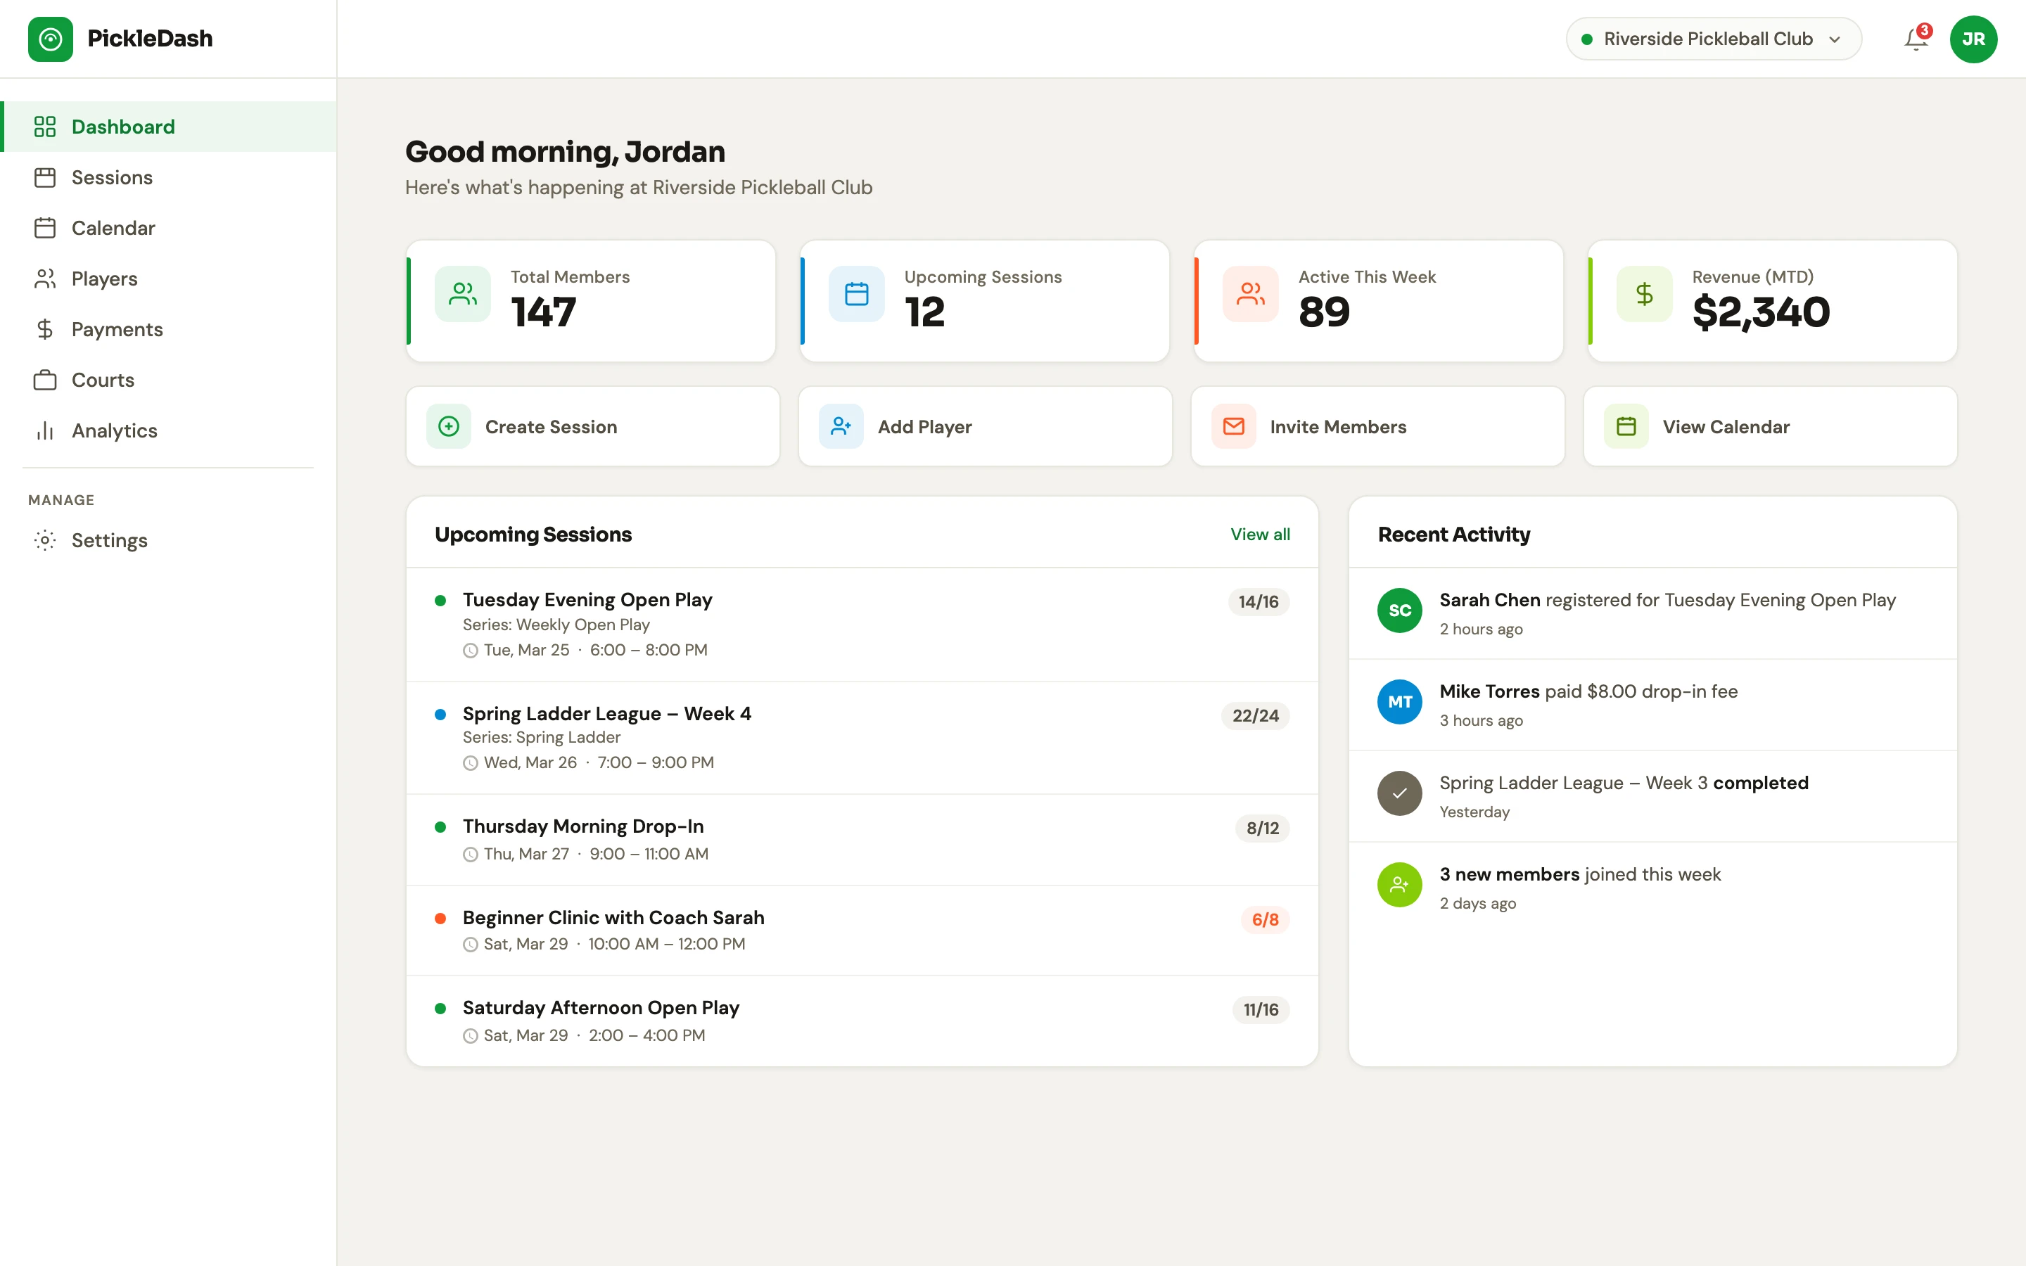Open Tuesday Evening Open Play session
2026x1266 pixels.
[862, 625]
